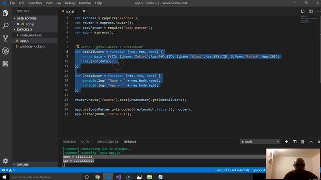The image size is (321, 180).
Task: Open the Manage gear settings menu
Action: coord(5,161)
